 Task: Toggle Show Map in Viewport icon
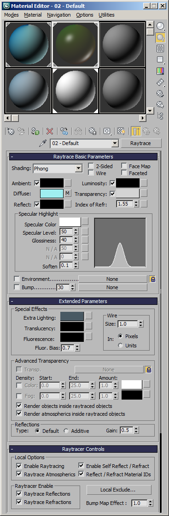click(121, 131)
